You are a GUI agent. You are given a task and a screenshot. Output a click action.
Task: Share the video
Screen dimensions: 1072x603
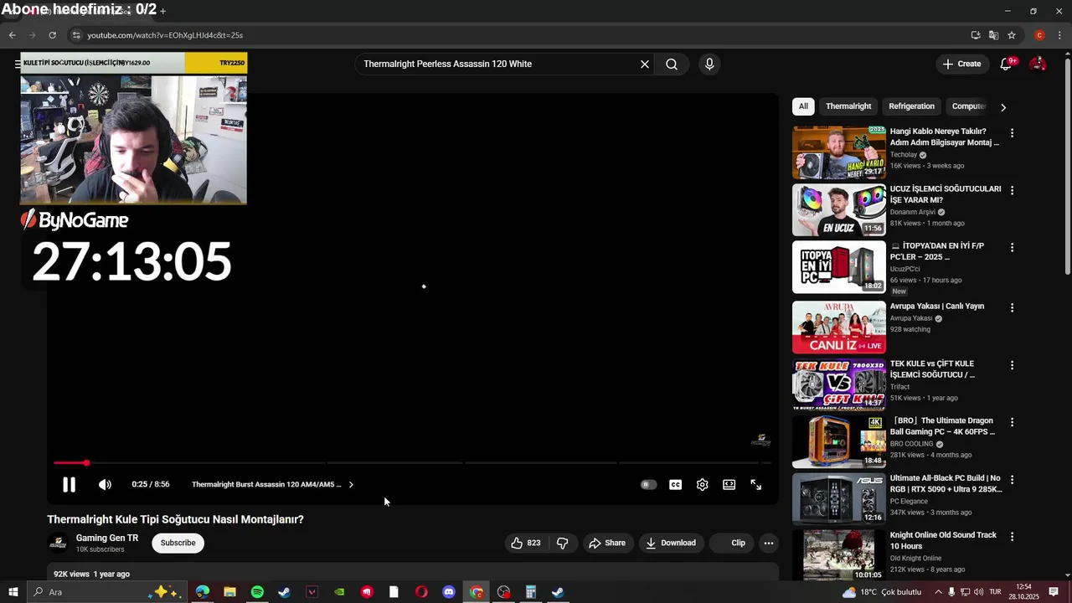click(x=607, y=543)
